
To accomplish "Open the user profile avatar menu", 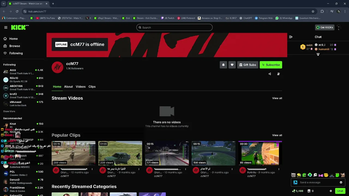I will point(339,27).
